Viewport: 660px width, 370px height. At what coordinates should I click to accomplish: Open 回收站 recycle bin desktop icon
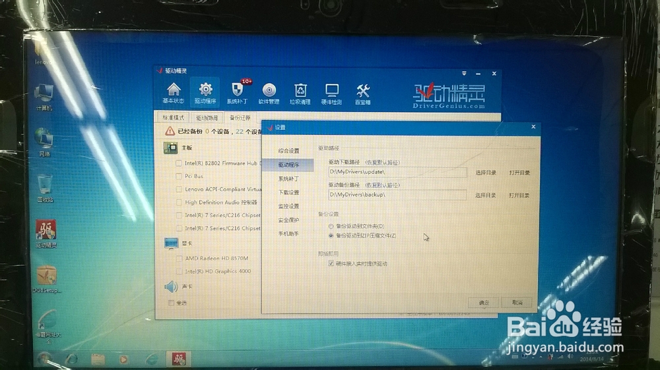point(45,187)
